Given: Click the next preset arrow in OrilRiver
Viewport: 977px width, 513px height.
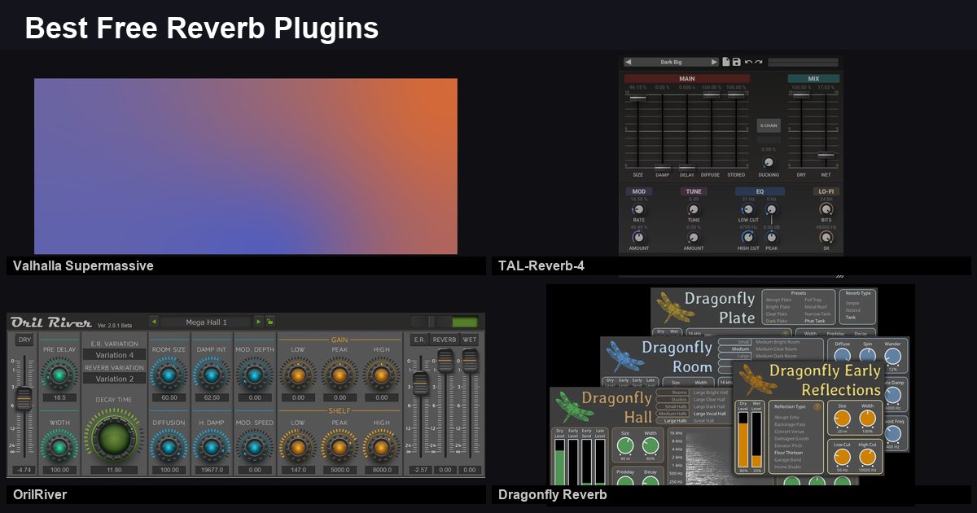Looking at the screenshot, I should 258,322.
